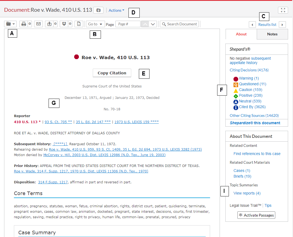Open related Briefs (19) link
Screen dimensions: 293x237
(x=242, y=176)
